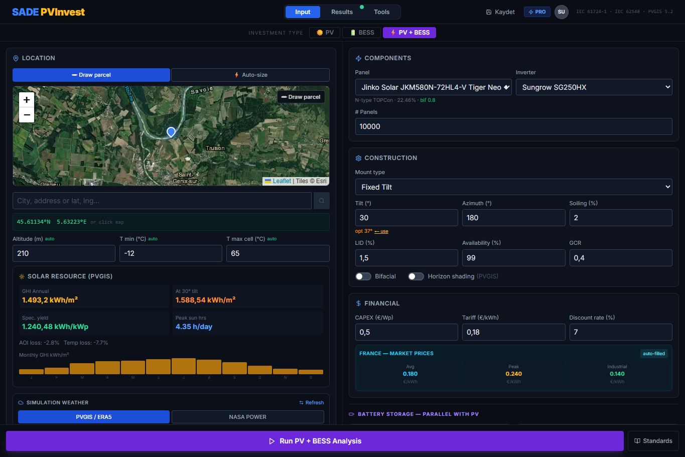Click the blue location marker on the map

[171, 132]
